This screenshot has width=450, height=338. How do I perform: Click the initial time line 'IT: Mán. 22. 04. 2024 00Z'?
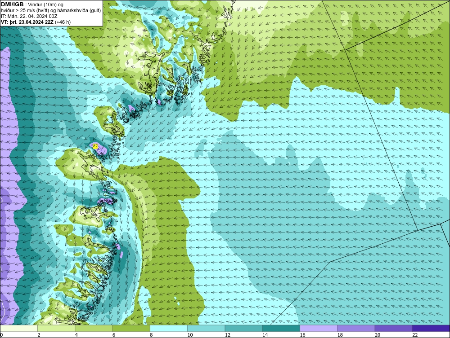pos(29,16)
